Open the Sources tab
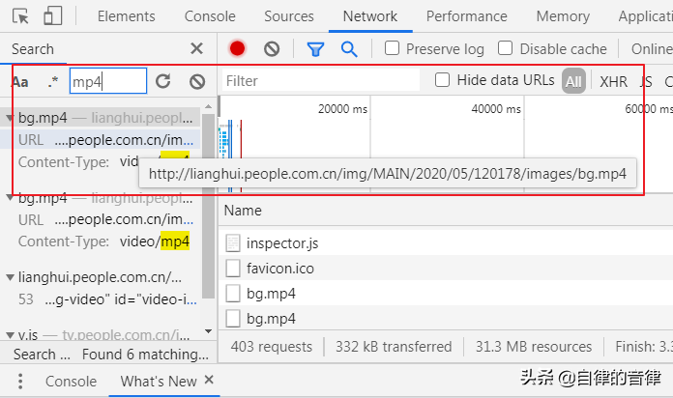This screenshot has width=673, height=398. point(288,16)
